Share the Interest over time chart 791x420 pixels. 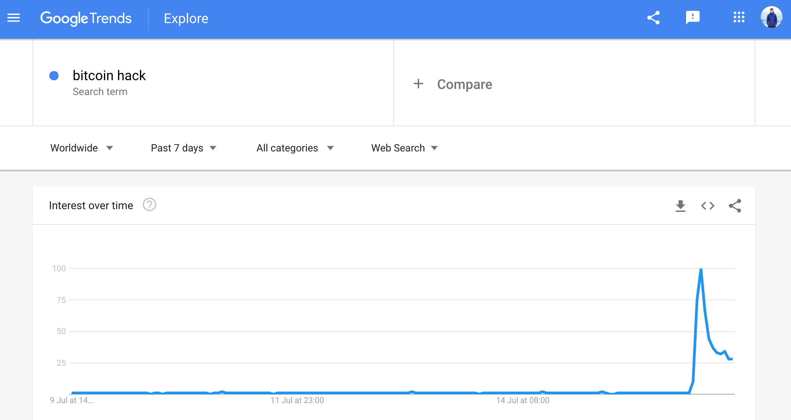pos(735,206)
